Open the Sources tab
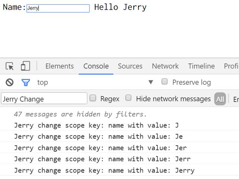 (x=130, y=66)
